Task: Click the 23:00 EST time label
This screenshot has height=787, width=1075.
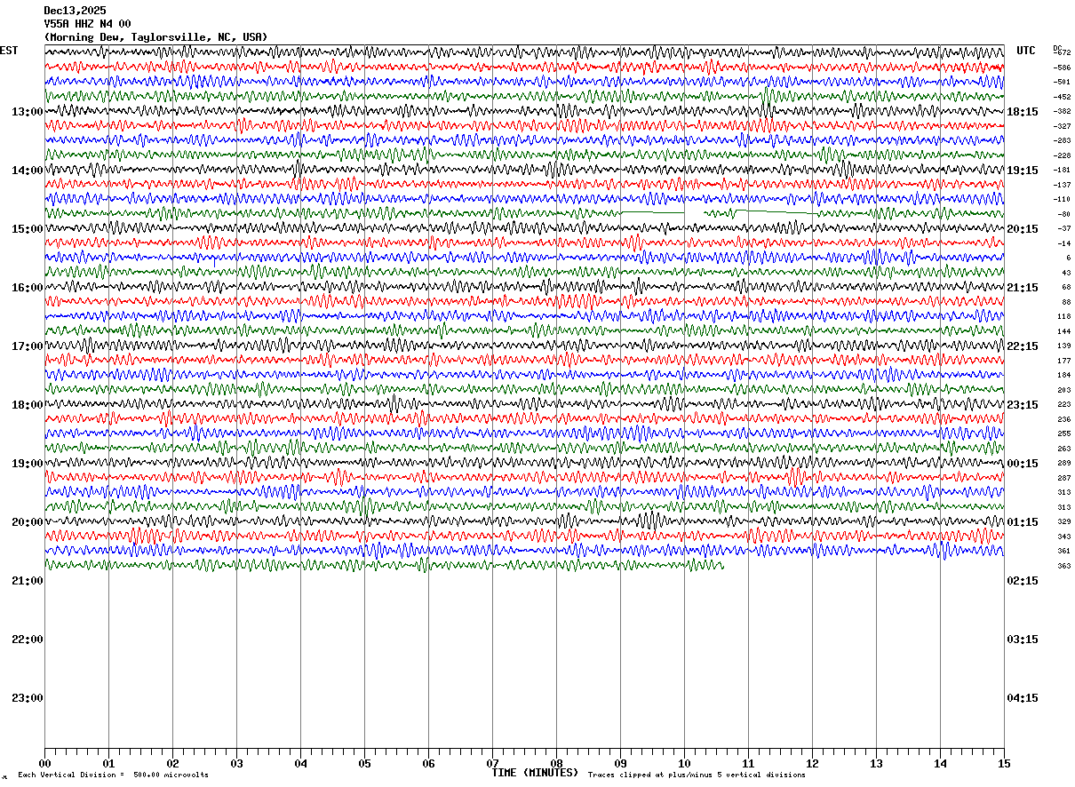Action: 28,698
